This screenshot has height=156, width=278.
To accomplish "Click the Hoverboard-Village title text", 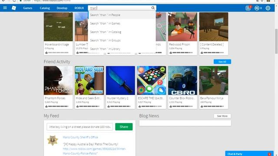I will pos(57,44).
